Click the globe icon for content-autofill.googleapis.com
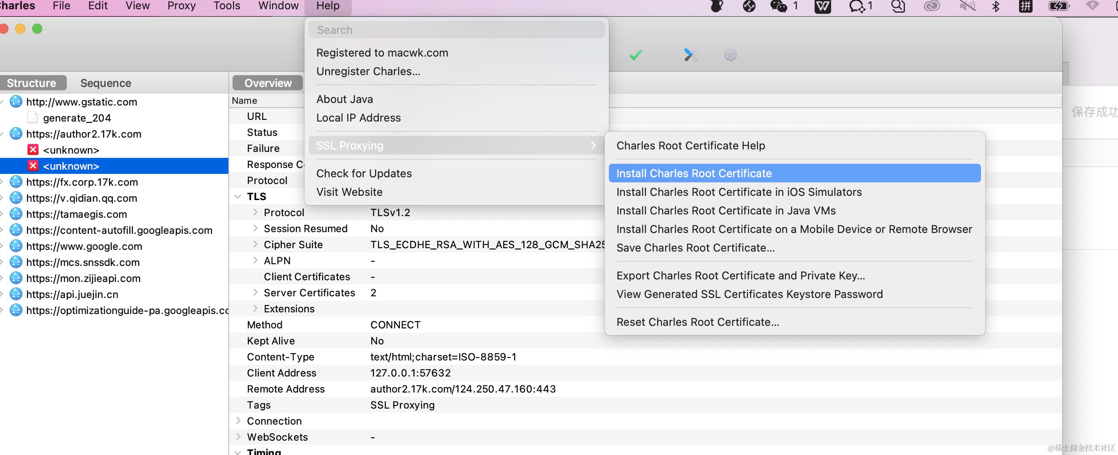The image size is (1118, 455). 16,230
